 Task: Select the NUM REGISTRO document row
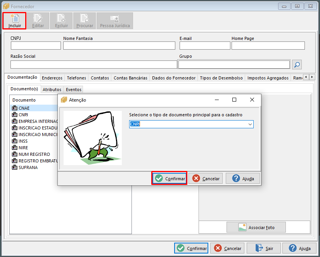click(x=34, y=154)
